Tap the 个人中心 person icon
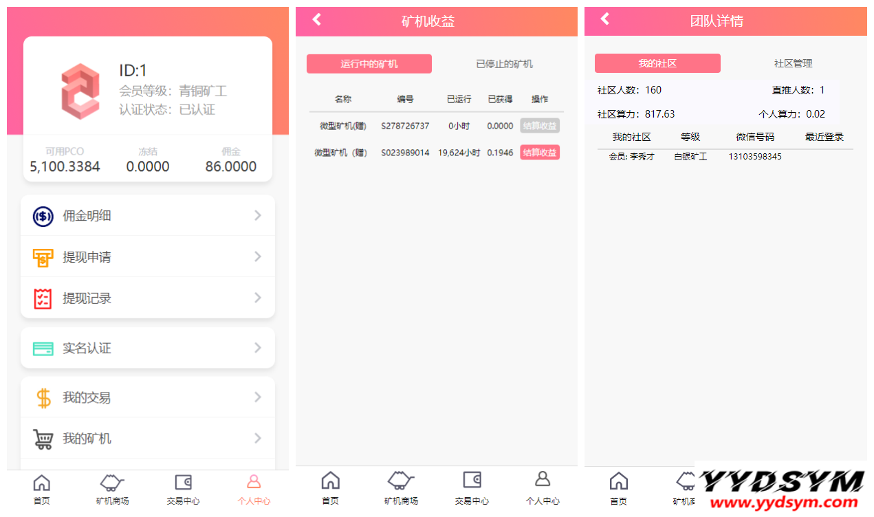874x517 pixels. pyautogui.click(x=254, y=488)
